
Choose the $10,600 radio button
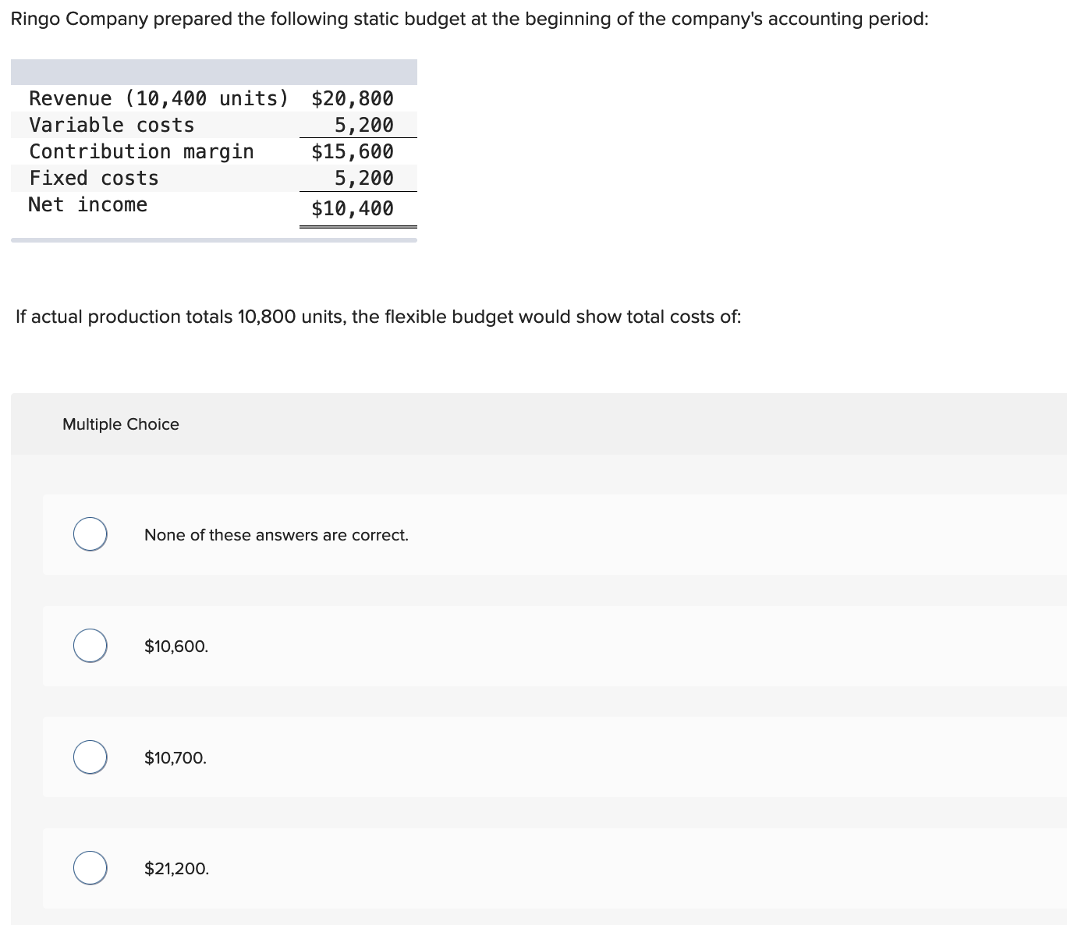pos(90,646)
